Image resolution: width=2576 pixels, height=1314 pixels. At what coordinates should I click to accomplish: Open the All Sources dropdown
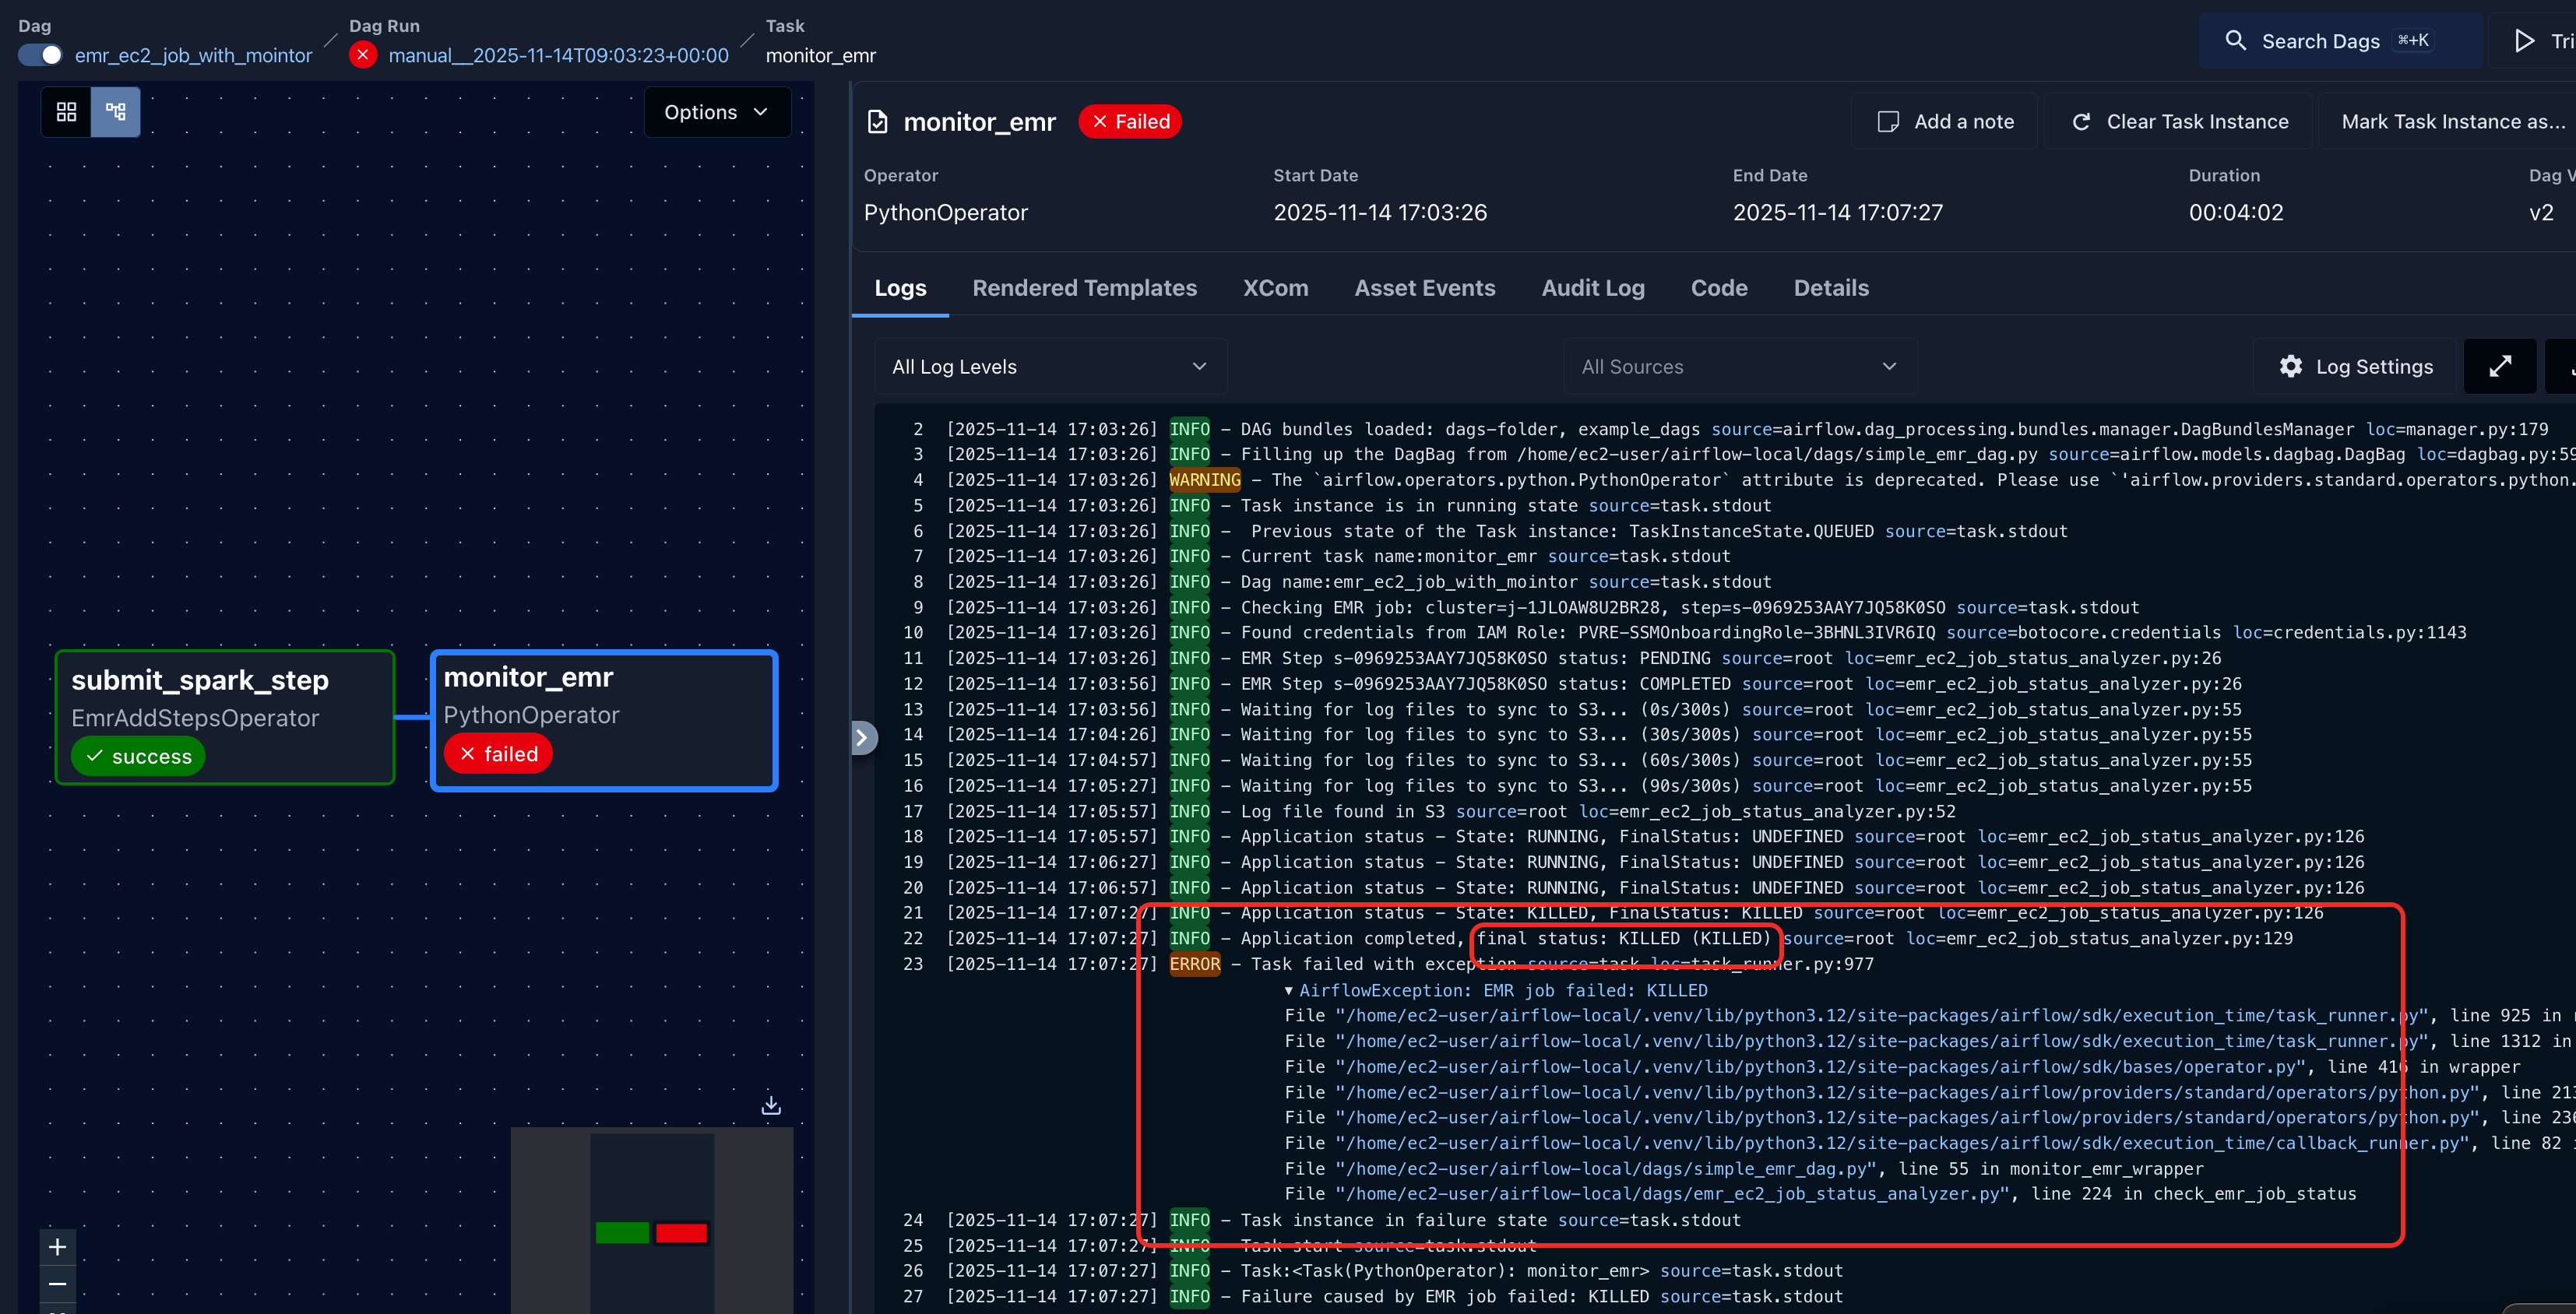point(1738,367)
